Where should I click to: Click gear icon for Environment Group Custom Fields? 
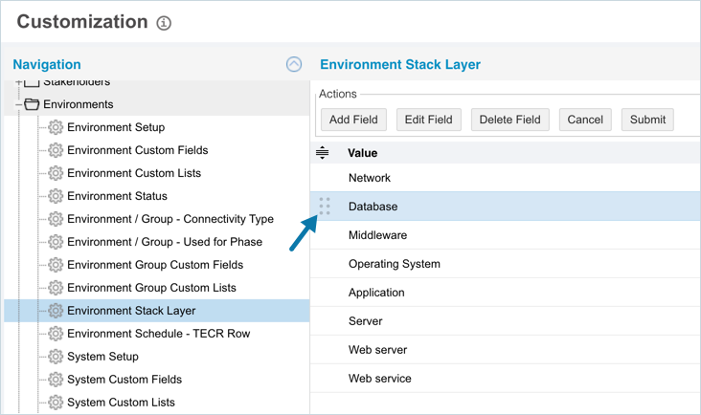click(x=56, y=265)
